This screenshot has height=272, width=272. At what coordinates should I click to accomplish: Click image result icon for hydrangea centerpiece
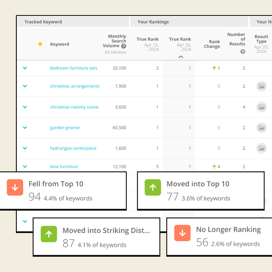click(x=261, y=148)
